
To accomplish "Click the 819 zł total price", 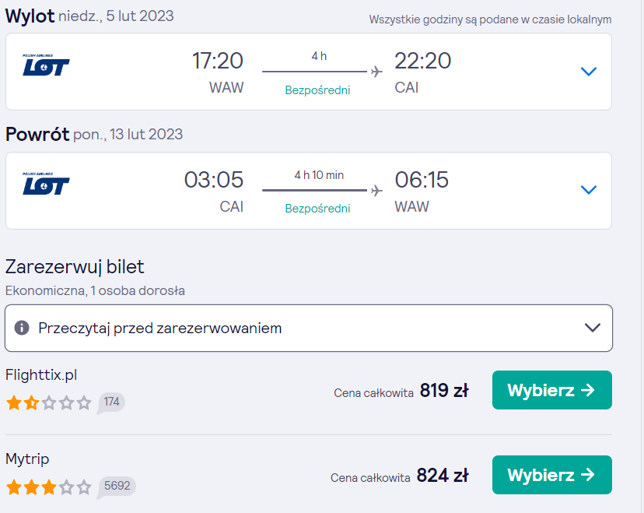I will coord(444,391).
